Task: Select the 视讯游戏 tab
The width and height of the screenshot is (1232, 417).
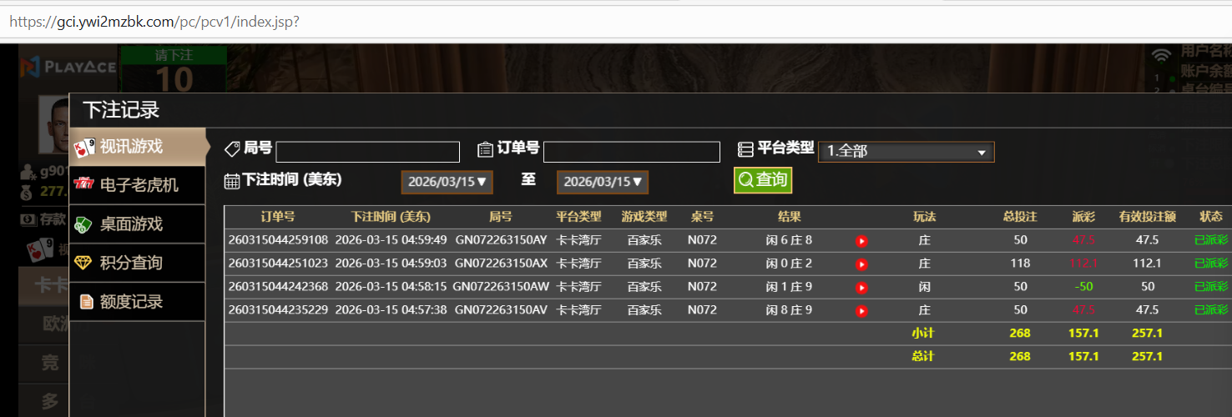Action: click(137, 147)
